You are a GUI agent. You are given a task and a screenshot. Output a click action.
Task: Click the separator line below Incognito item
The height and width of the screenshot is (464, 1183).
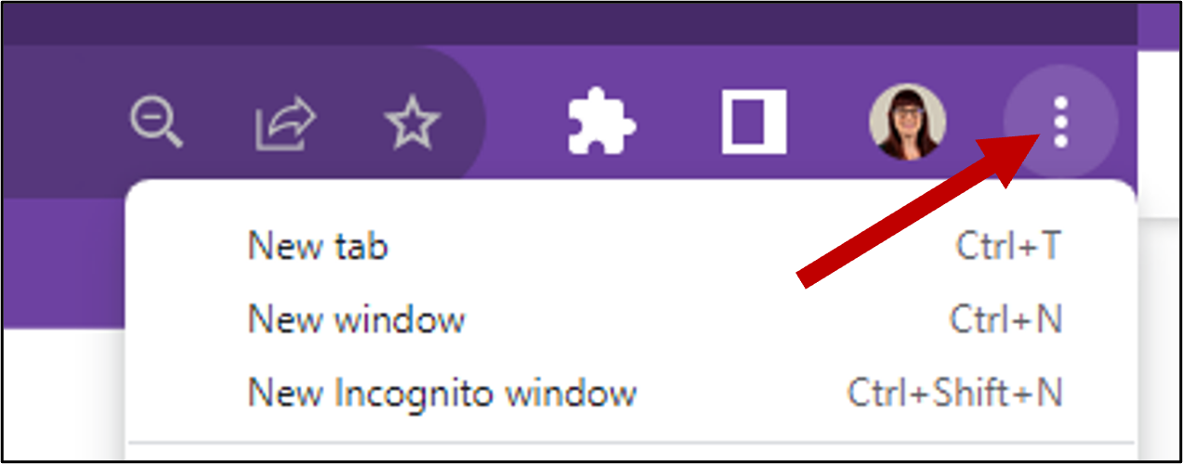630,443
